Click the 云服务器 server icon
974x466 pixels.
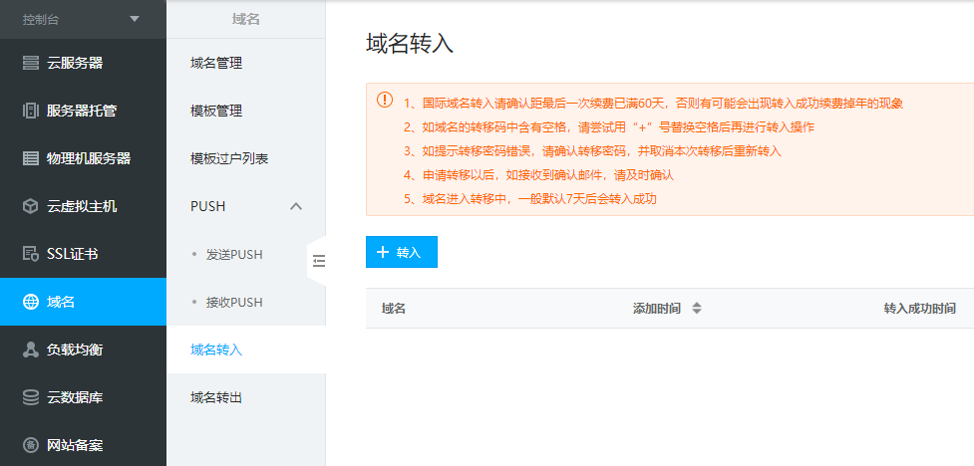click(30, 63)
